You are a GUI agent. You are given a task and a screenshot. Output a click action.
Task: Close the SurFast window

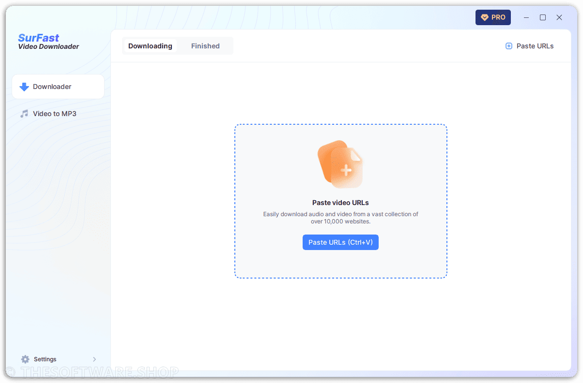(559, 17)
